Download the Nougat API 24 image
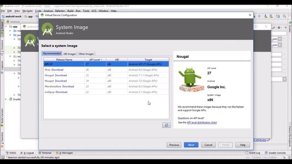The width and height of the screenshot is (292, 164). pos(61,81)
